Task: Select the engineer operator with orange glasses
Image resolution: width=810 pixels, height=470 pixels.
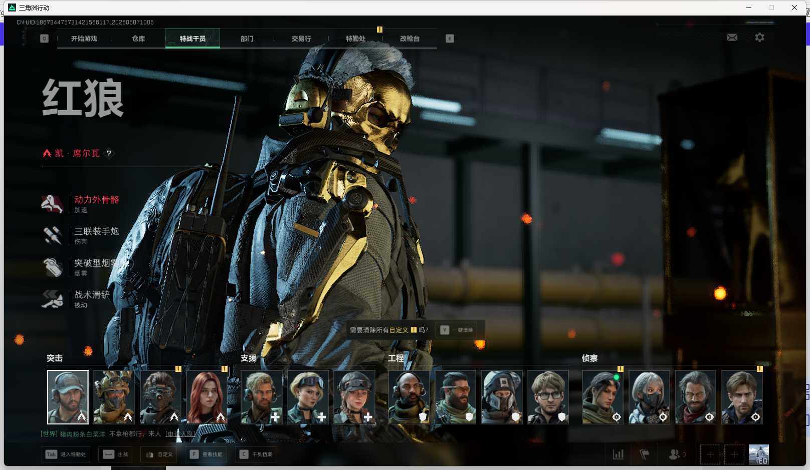Action: (x=456, y=397)
